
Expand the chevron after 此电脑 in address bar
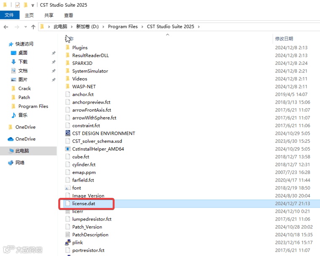pyautogui.click(x=72, y=27)
